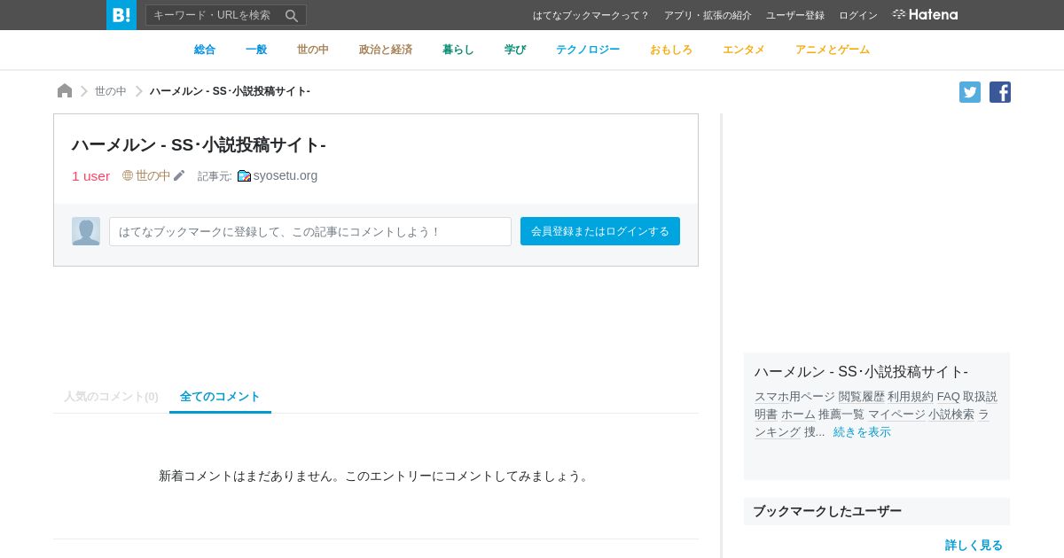Click the Hatena Bookmark B! logo
The width and height of the screenshot is (1064, 558).
point(121,15)
